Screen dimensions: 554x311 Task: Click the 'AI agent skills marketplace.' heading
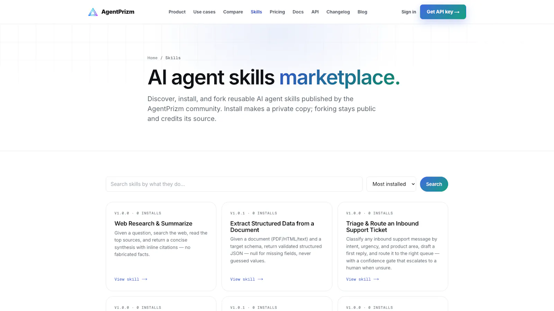tap(274, 77)
